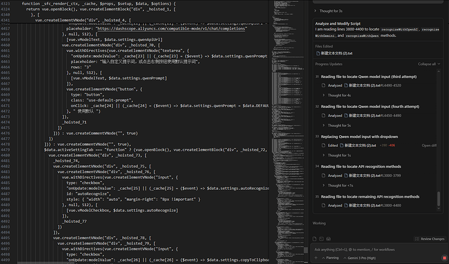This screenshot has width=449, height=264.
Task: Open the terminal icon above chat input
Action: 321,239
